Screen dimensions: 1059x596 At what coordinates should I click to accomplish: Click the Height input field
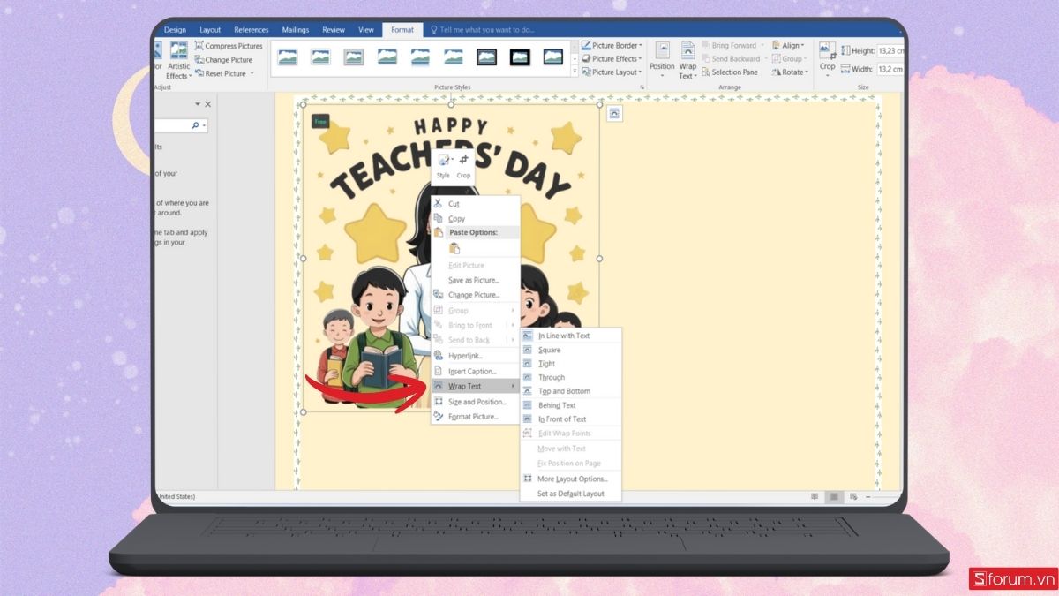coord(890,51)
